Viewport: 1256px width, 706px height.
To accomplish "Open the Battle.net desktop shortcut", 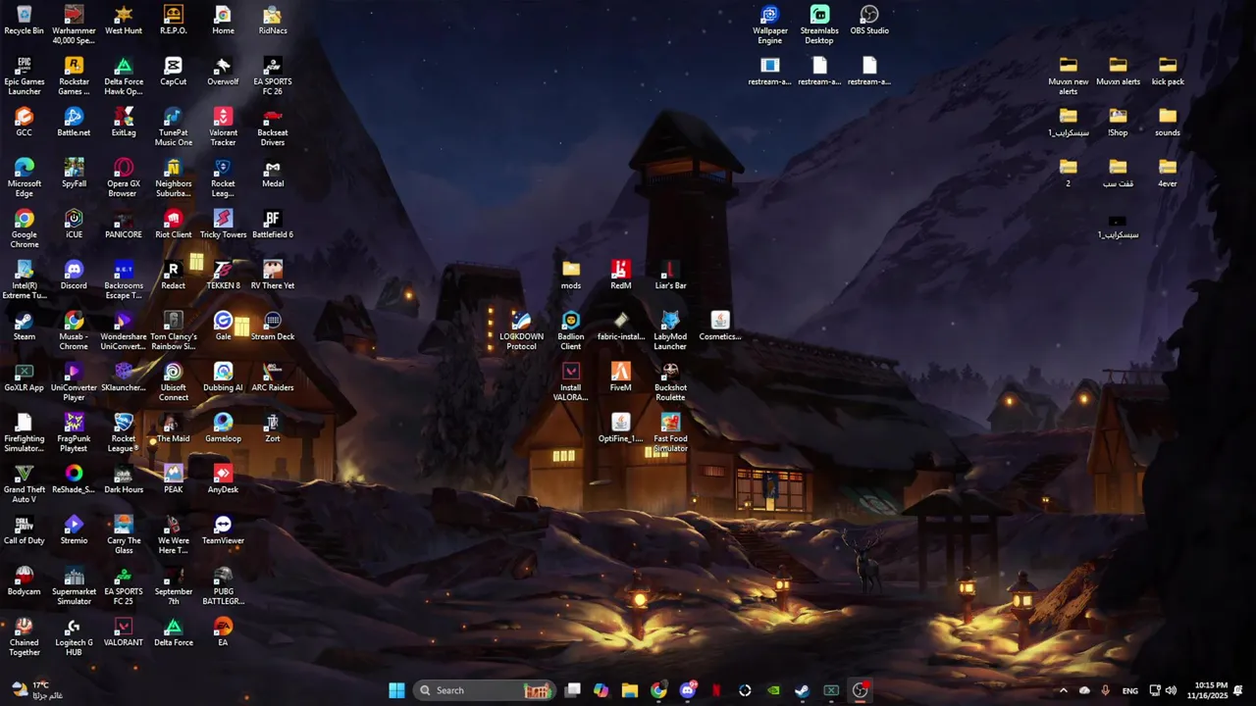I will coord(74,123).
